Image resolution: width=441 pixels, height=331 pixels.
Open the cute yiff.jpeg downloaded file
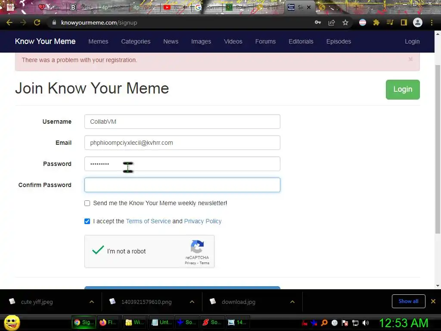point(37,302)
